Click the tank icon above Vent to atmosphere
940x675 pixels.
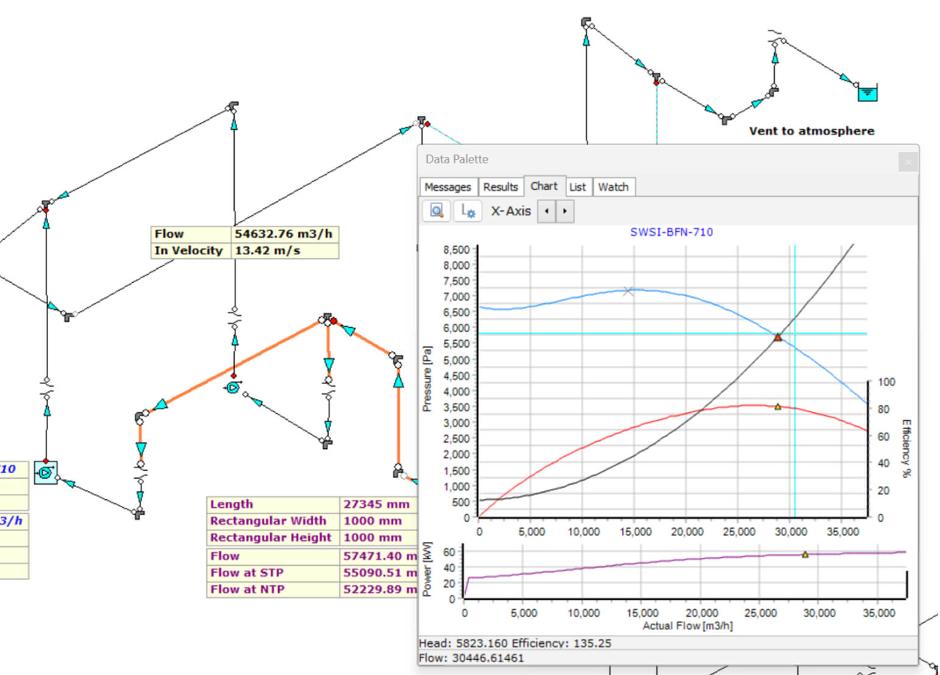click(x=867, y=93)
